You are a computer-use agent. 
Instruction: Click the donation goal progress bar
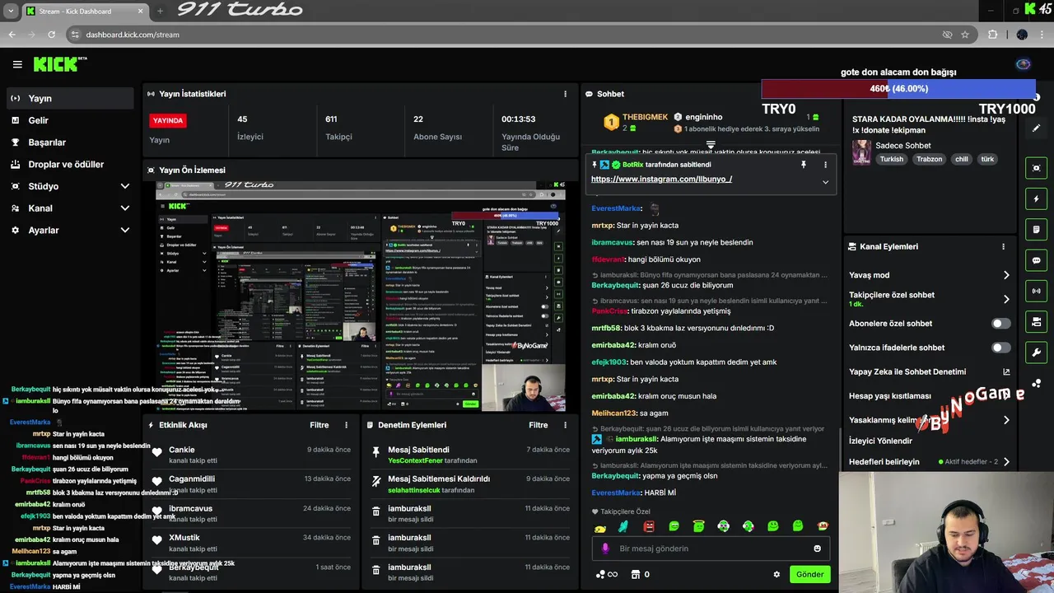[x=898, y=88]
